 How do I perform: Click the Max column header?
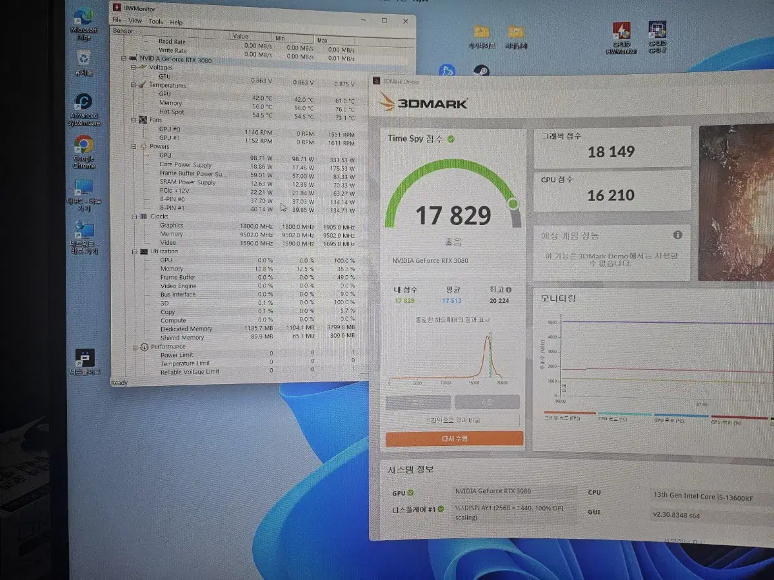pyautogui.click(x=335, y=40)
